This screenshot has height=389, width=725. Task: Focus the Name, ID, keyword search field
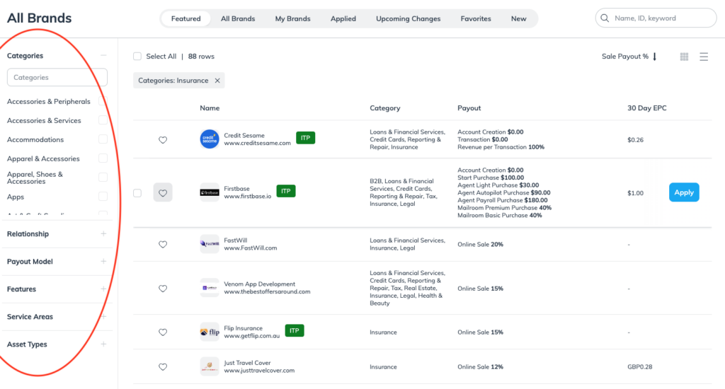656,18
